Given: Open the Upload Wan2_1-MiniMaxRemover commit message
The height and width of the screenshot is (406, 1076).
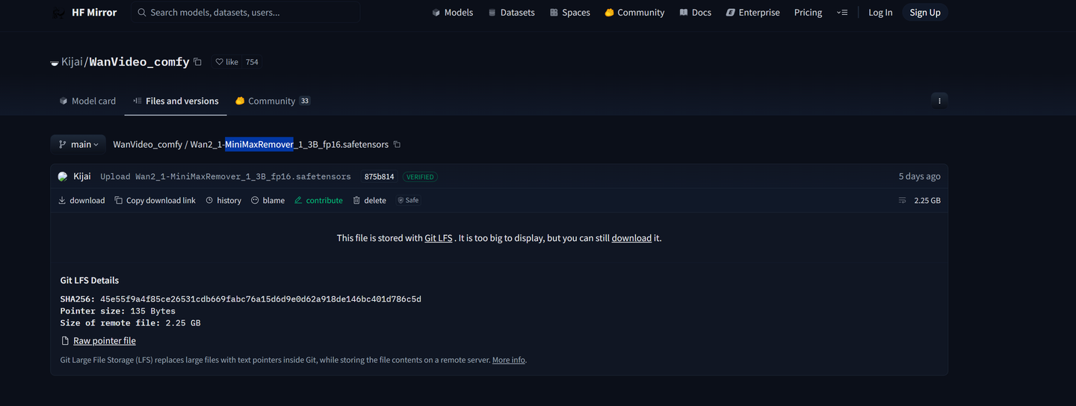Looking at the screenshot, I should 226,177.
